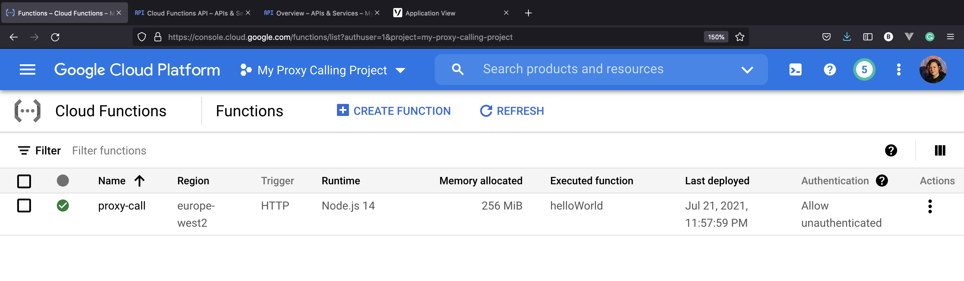Close the Cloud Functions API tab
The width and height of the screenshot is (964, 281).
248,13
